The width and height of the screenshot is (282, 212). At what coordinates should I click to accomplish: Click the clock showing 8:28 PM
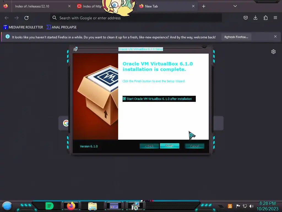tap(267, 203)
